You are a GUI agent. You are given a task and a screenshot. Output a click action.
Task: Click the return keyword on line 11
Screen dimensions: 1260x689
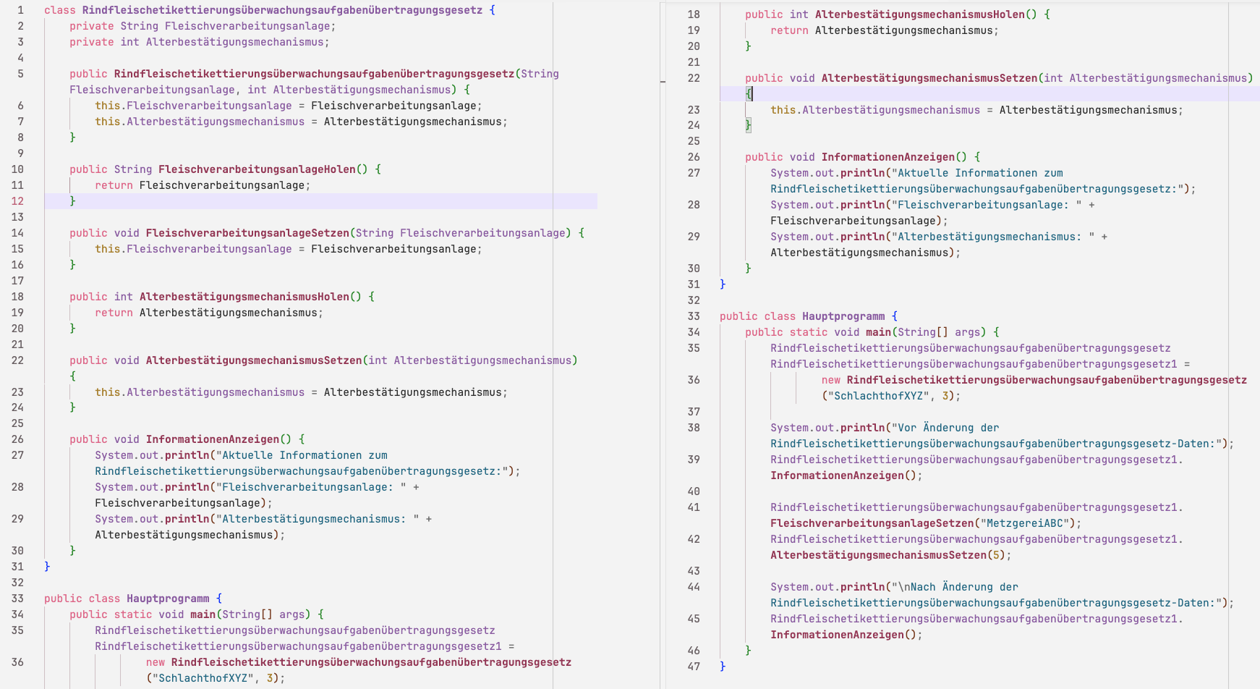coord(114,185)
